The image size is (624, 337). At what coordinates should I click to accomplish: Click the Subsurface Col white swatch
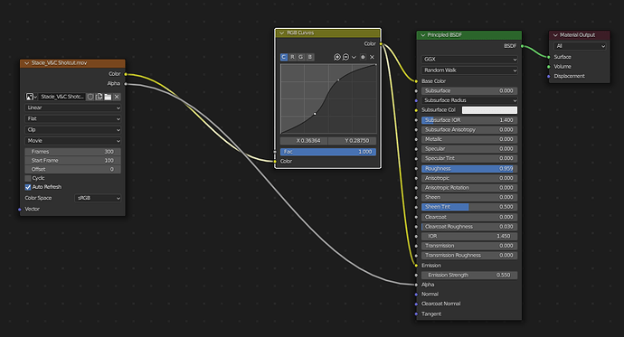[x=489, y=110]
